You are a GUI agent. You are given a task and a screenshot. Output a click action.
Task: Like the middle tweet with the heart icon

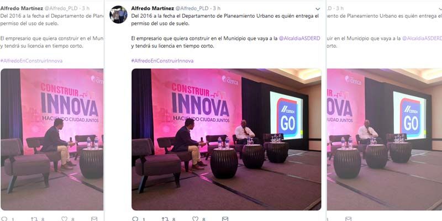[195, 219]
